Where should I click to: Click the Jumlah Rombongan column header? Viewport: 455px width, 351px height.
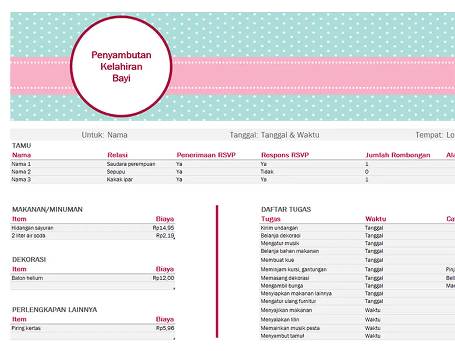pos(398,155)
